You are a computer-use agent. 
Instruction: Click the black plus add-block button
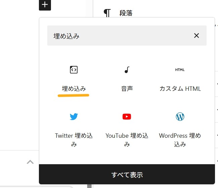[45, 5]
